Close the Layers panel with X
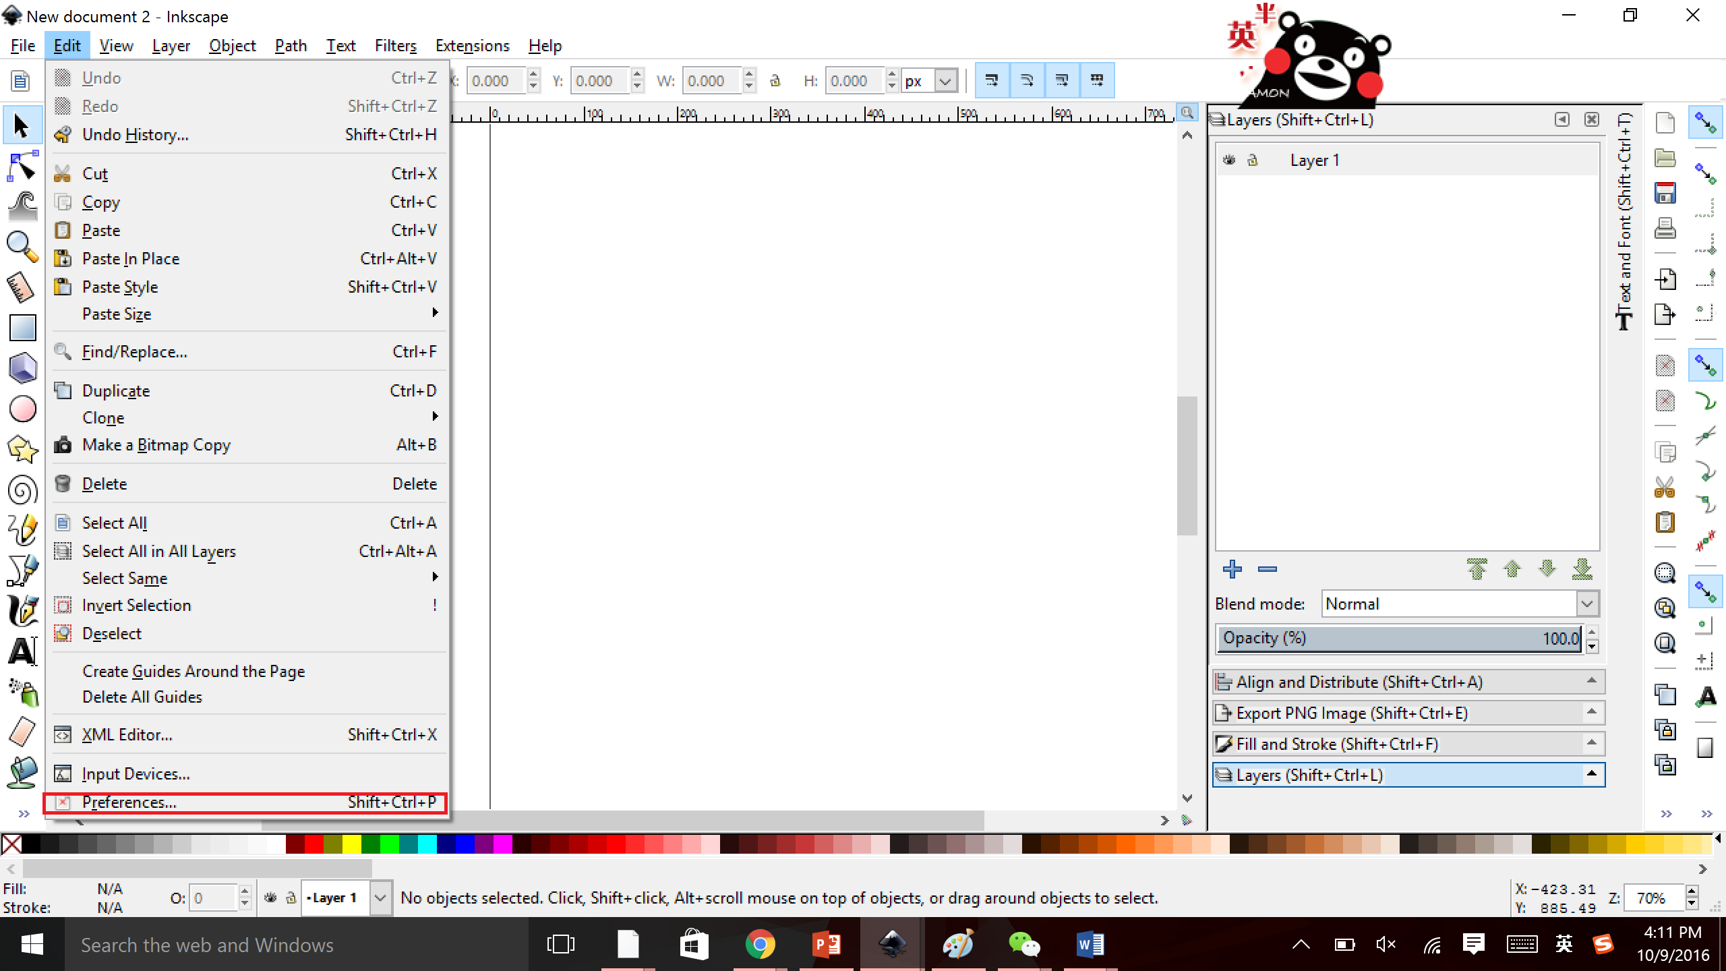Screen dimensions: 1726x971 coord(1592,119)
